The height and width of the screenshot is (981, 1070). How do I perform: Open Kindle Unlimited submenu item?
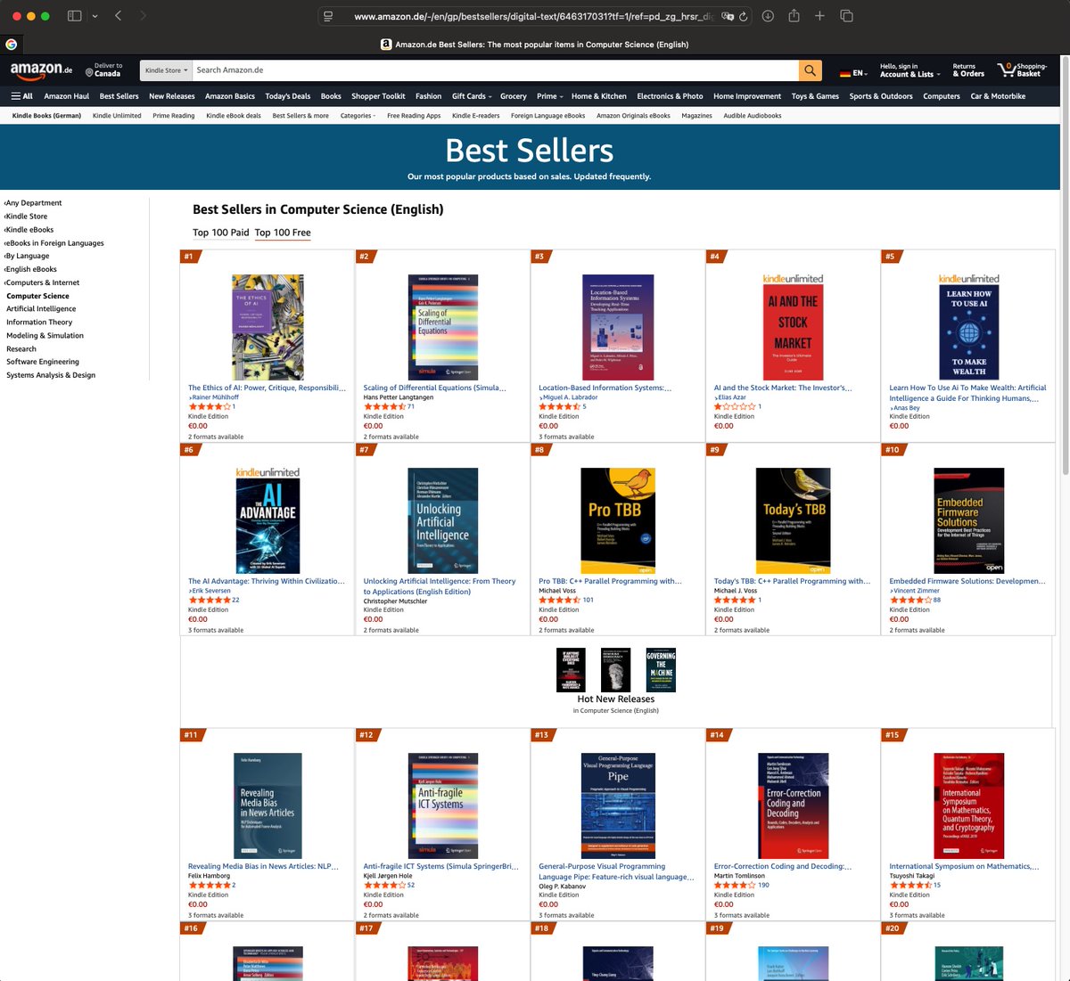click(x=117, y=116)
